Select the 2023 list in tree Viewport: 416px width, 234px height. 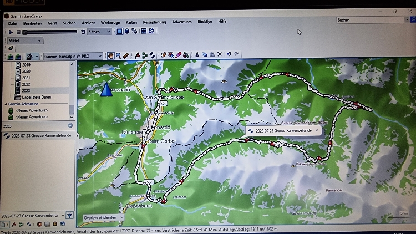point(26,91)
